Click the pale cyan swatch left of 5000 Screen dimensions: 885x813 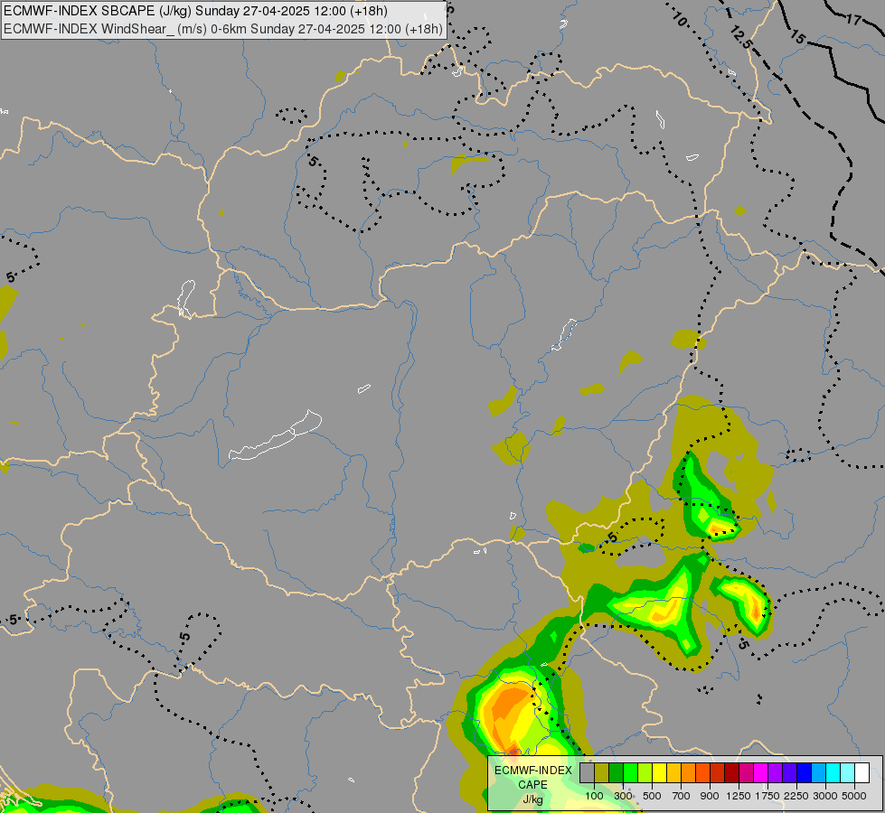(x=848, y=773)
